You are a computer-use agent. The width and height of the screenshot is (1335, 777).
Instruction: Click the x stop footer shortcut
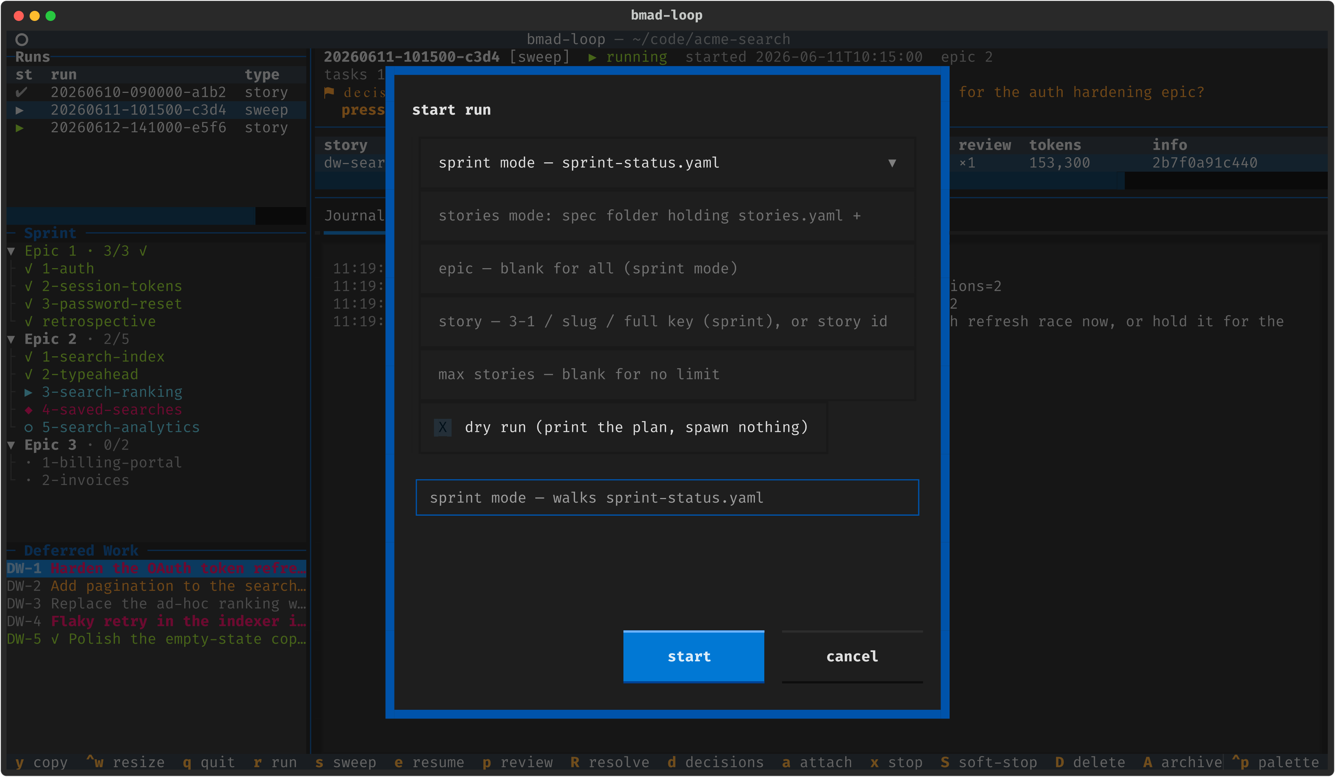(x=897, y=763)
